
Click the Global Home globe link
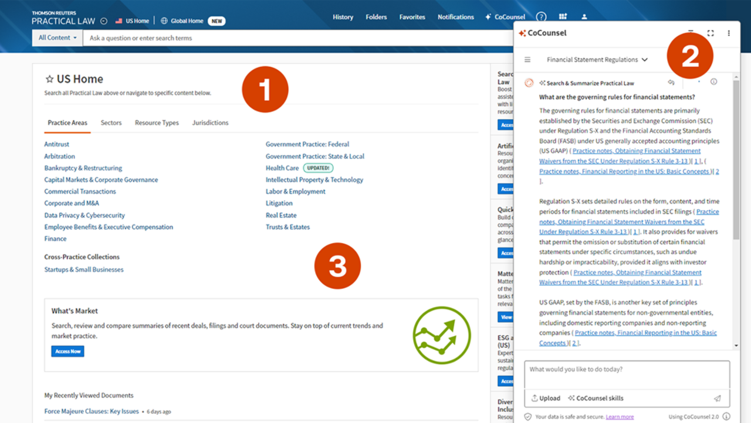point(182,21)
